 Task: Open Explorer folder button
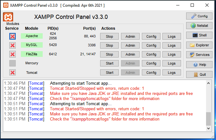199,45
